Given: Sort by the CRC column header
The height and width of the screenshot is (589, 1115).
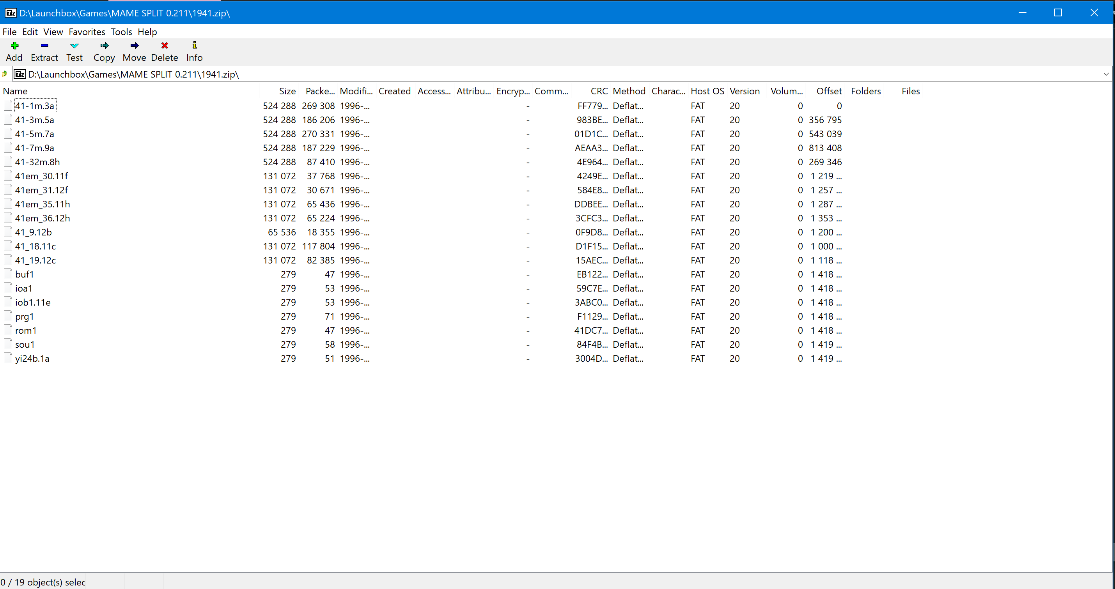Looking at the screenshot, I should [x=591, y=91].
